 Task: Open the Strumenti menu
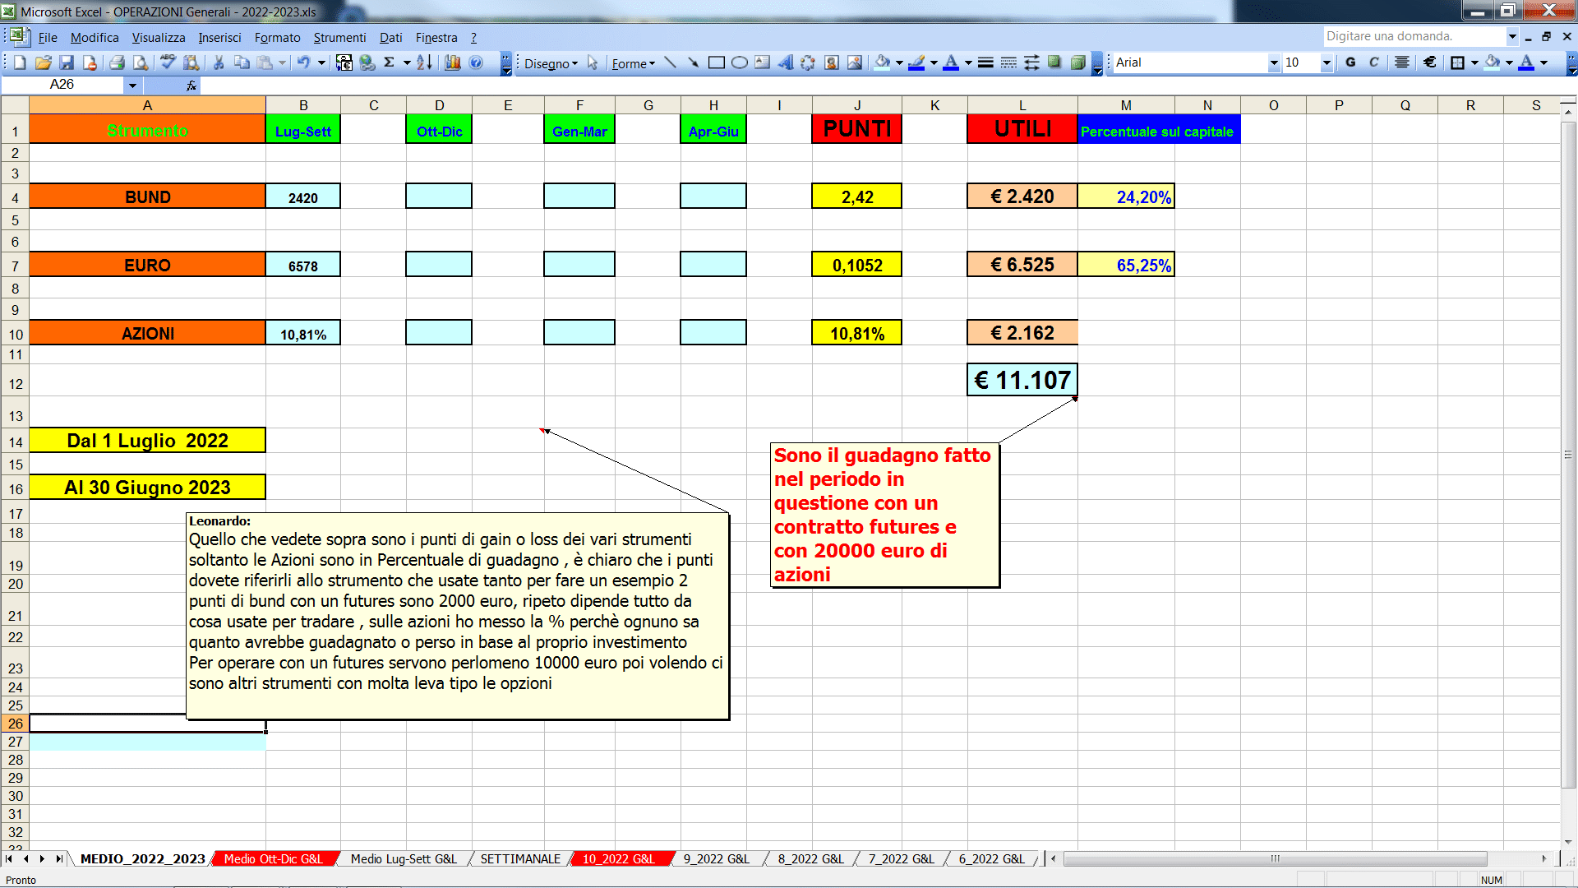339,37
